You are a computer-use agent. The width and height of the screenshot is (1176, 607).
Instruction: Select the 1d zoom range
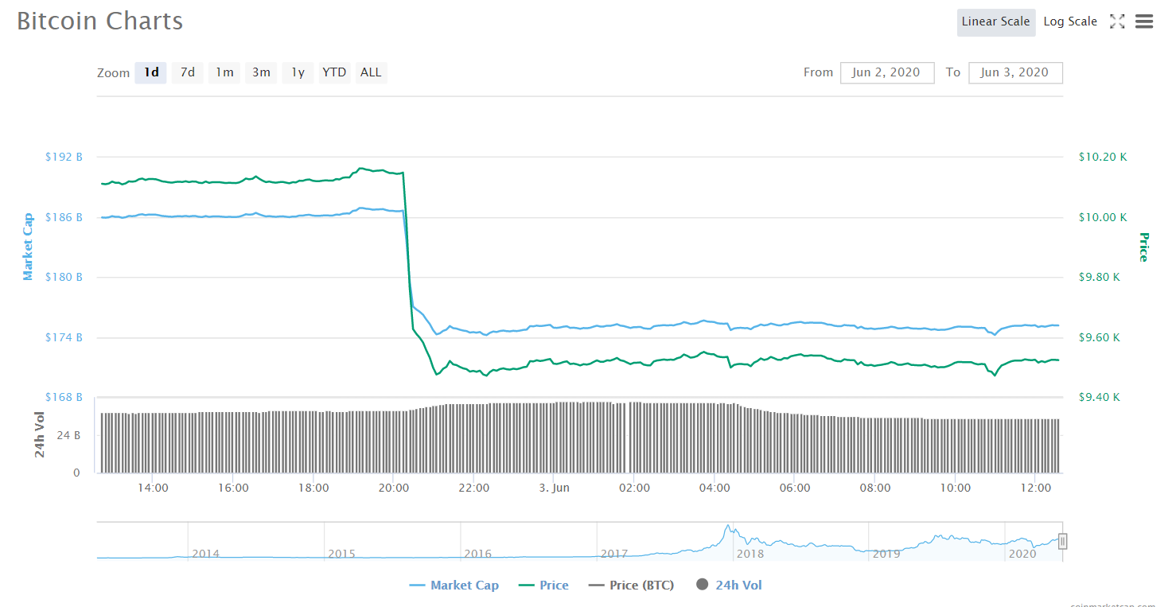point(151,72)
